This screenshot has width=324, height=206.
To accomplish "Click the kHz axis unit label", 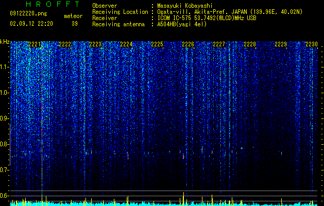I will [5, 42].
